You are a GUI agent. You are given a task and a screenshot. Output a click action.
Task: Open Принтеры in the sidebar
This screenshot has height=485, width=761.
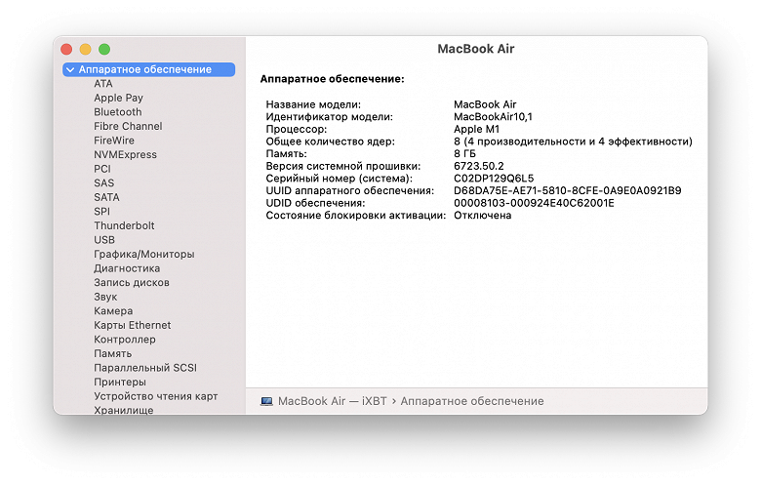[120, 382]
